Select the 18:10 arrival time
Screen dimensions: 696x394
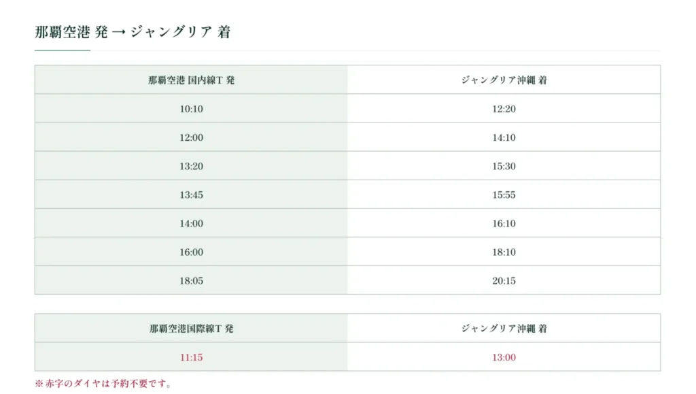[x=504, y=252]
